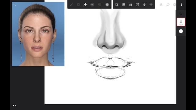
Task: Select the nose sketch layer thumbnail
Action: (x=181, y=22)
